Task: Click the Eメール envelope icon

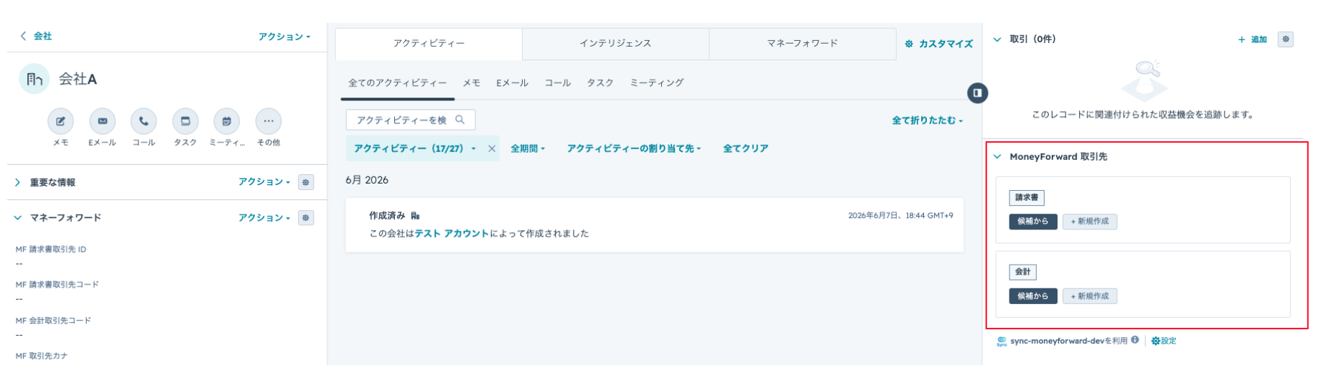Action: pyautogui.click(x=103, y=121)
